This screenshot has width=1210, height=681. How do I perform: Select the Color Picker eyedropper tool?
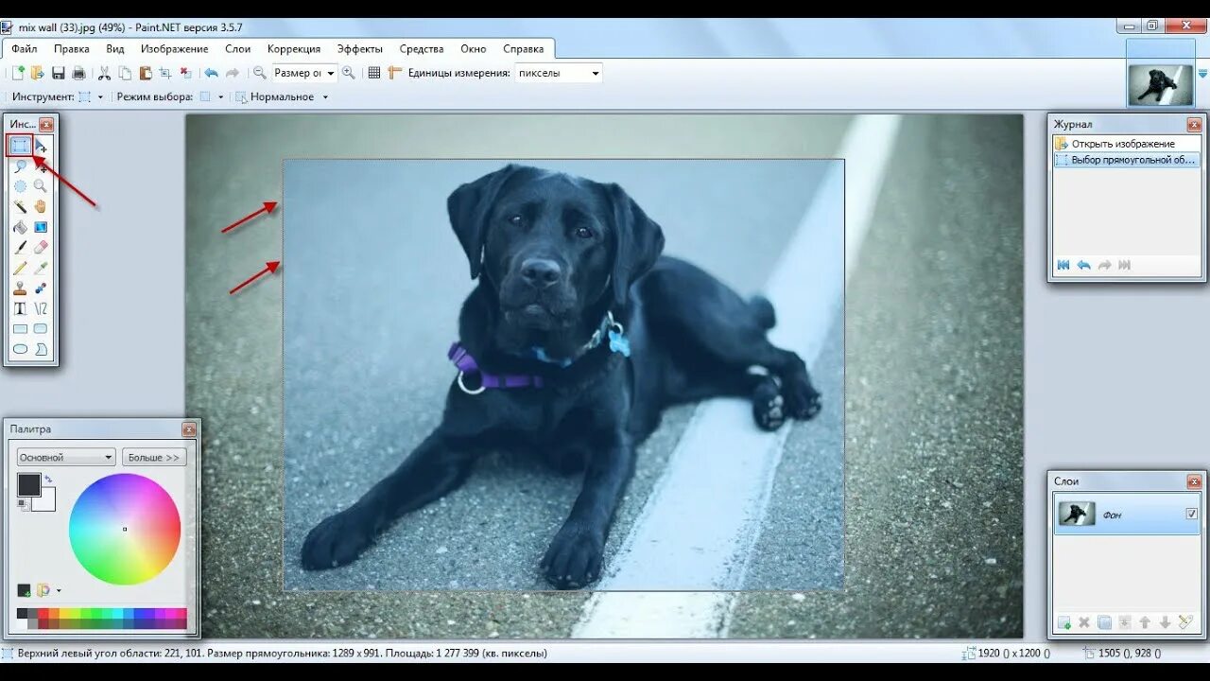(x=41, y=268)
